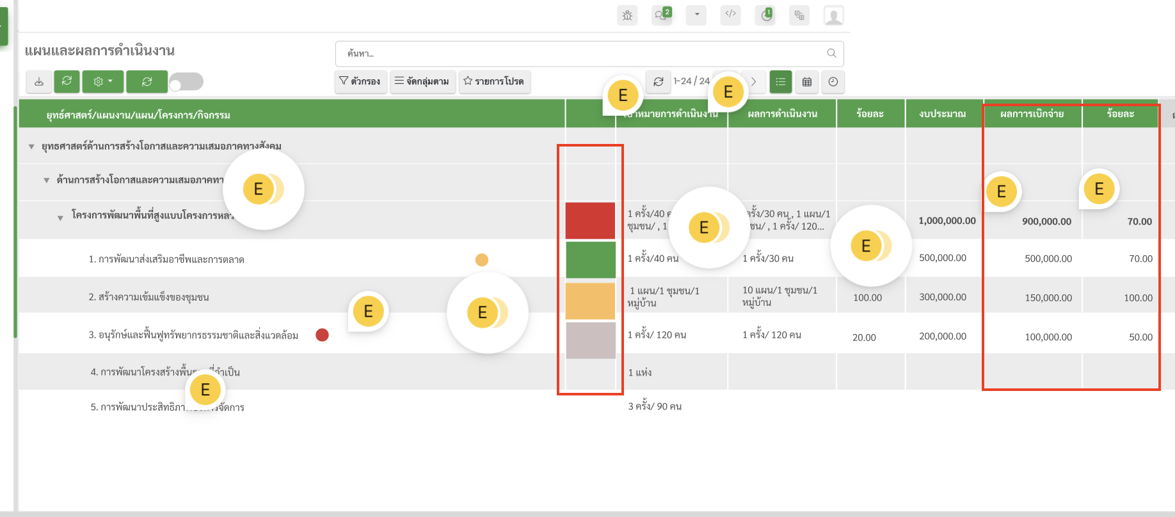Toggle the switch beside the refresh buttons

tap(186, 82)
